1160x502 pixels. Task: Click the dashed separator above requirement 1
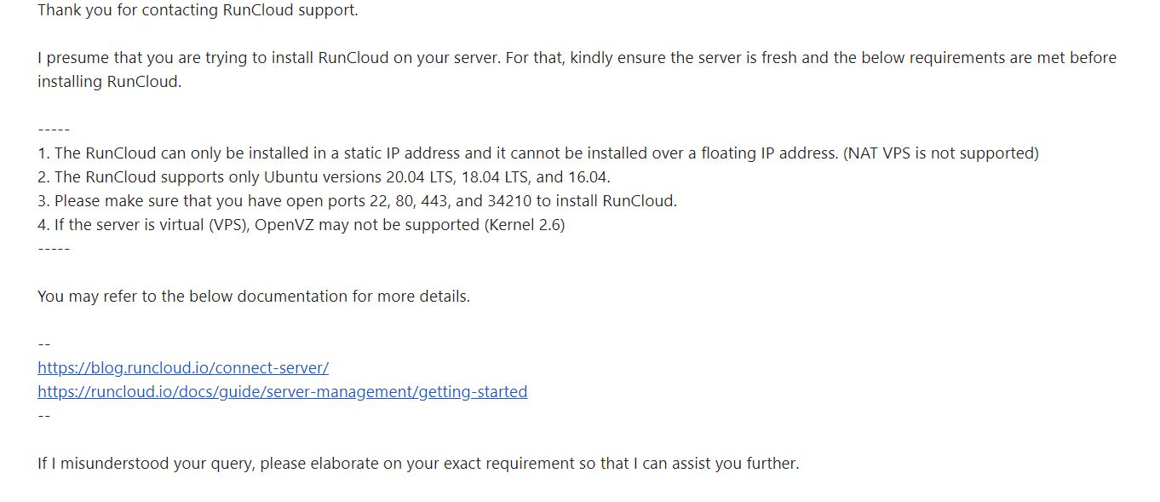coord(54,130)
